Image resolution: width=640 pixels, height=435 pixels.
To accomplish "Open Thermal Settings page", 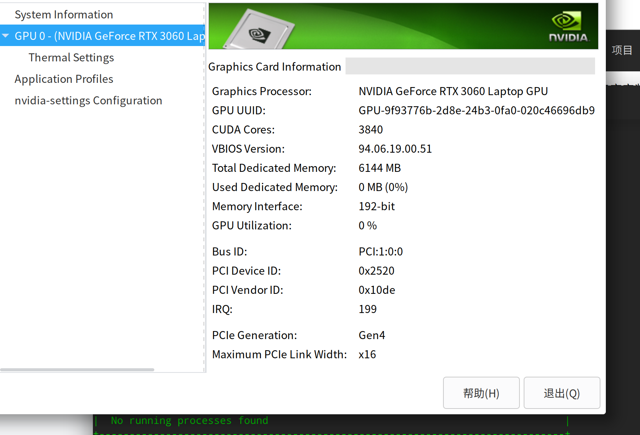I will click(71, 58).
